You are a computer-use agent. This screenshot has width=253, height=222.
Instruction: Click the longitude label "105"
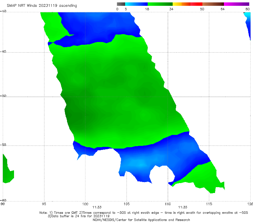(x=126, y=204)
